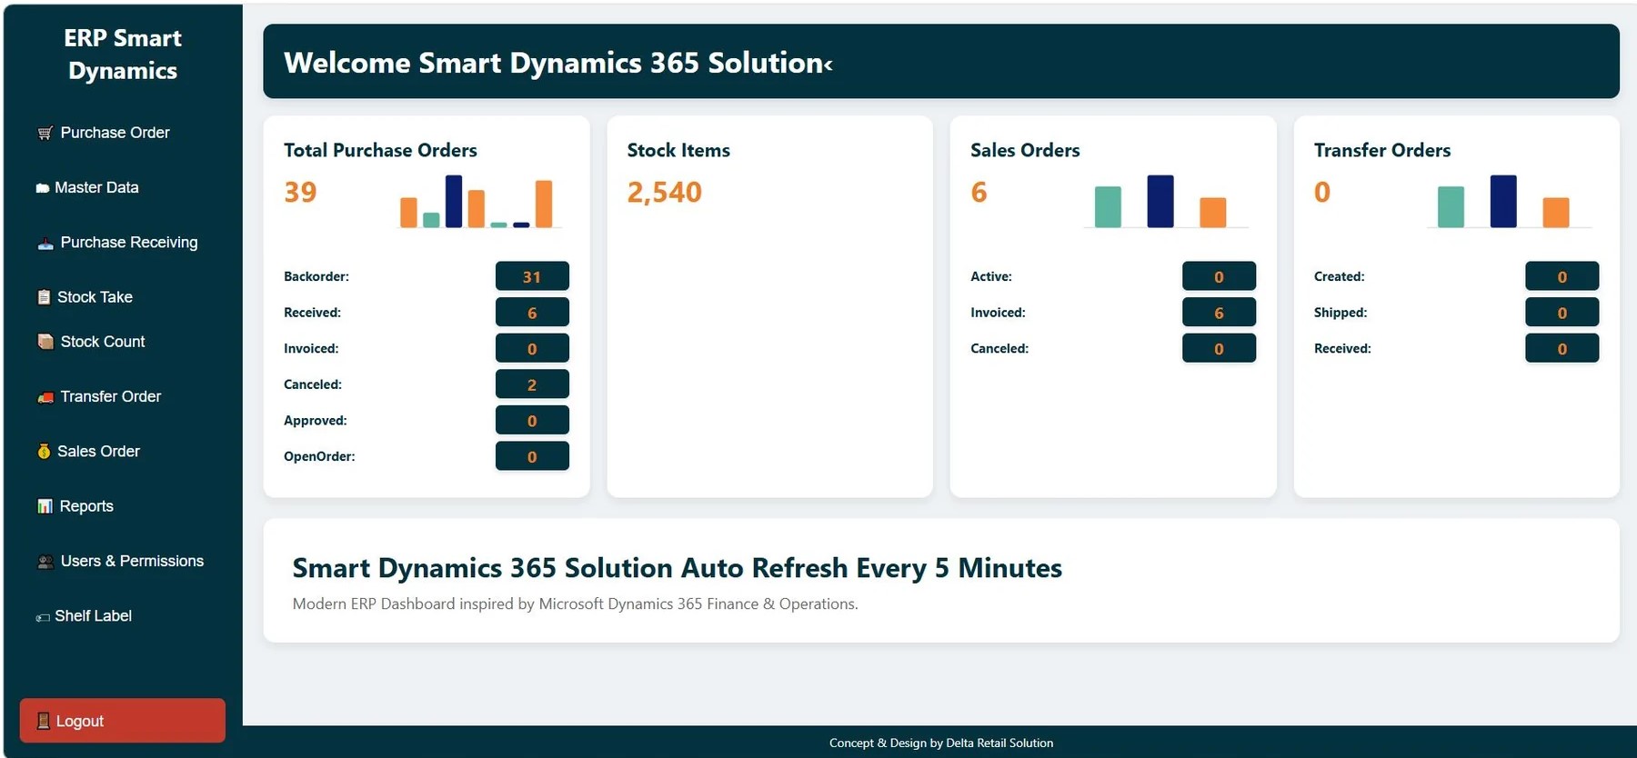
Task: Click the Auto Refresh Every 5 Minutes heading
Action: [678, 568]
